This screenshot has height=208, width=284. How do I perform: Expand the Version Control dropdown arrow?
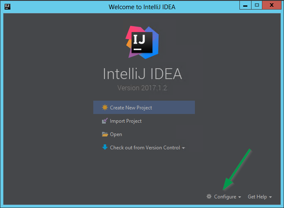(x=184, y=148)
